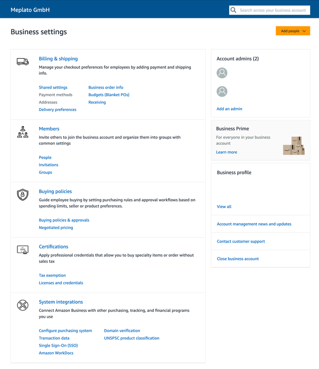Open Shared settings link
This screenshot has height=369, width=319.
click(x=53, y=88)
